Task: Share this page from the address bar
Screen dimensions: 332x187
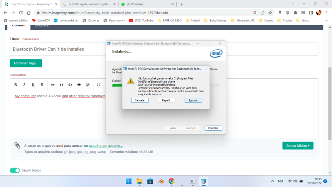Action: [x=263, y=13]
